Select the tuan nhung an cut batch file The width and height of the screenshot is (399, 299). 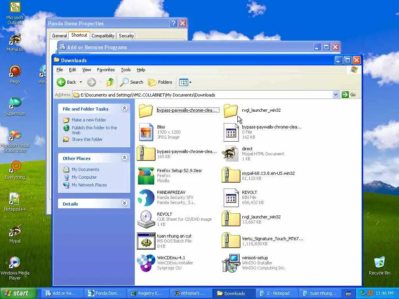(146, 241)
